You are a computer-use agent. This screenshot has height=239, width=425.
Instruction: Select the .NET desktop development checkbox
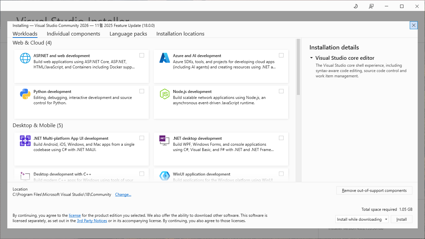click(x=281, y=138)
